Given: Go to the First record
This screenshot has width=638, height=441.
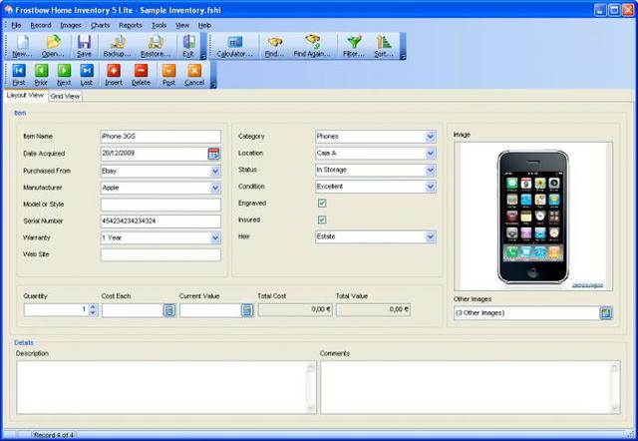Looking at the screenshot, I should click(19, 75).
